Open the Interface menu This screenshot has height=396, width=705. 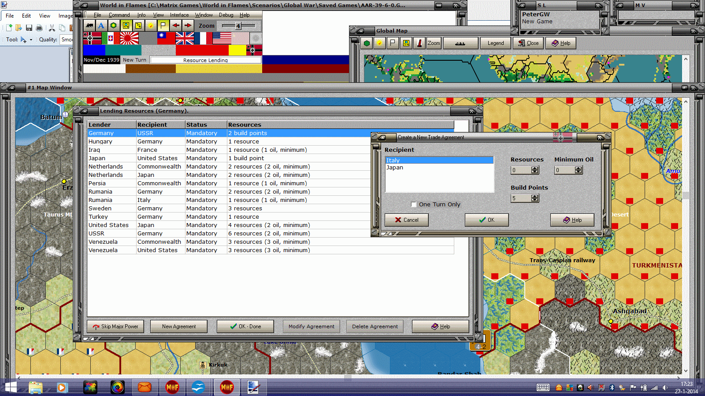(x=179, y=15)
